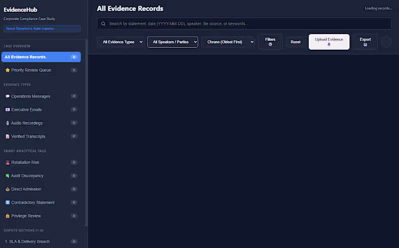Click the SMART ANALYTICAL TAGS section label

pos(24,151)
